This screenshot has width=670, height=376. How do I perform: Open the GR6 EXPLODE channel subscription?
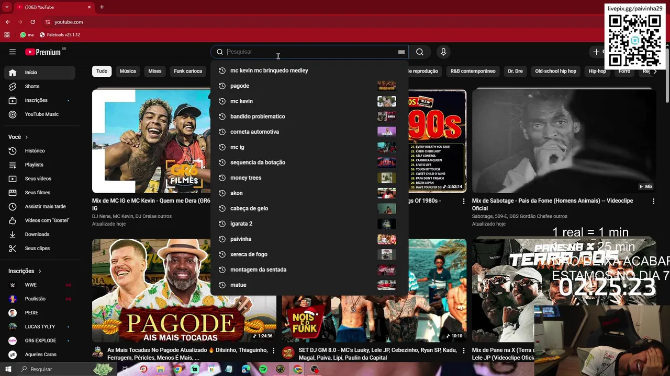click(40, 340)
